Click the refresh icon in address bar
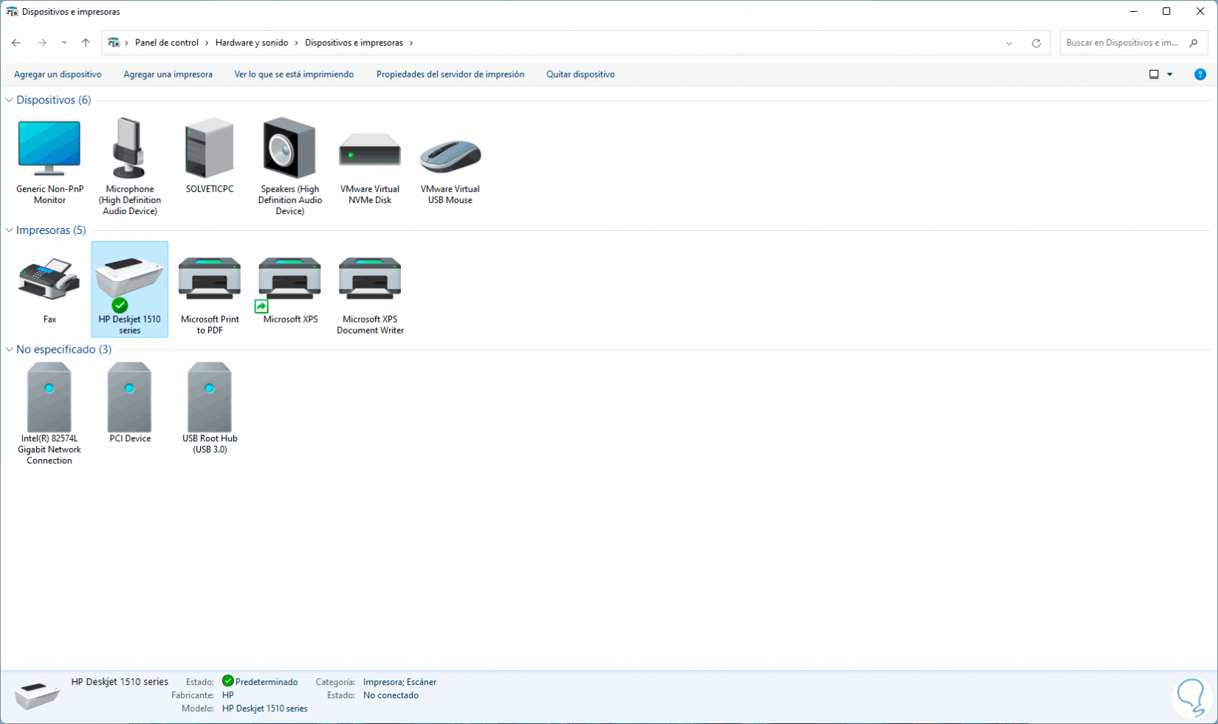This screenshot has height=724, width=1218. click(x=1036, y=43)
